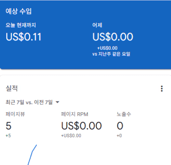Select the 어제 label
Screen dimensions: 171x165
[97, 25]
